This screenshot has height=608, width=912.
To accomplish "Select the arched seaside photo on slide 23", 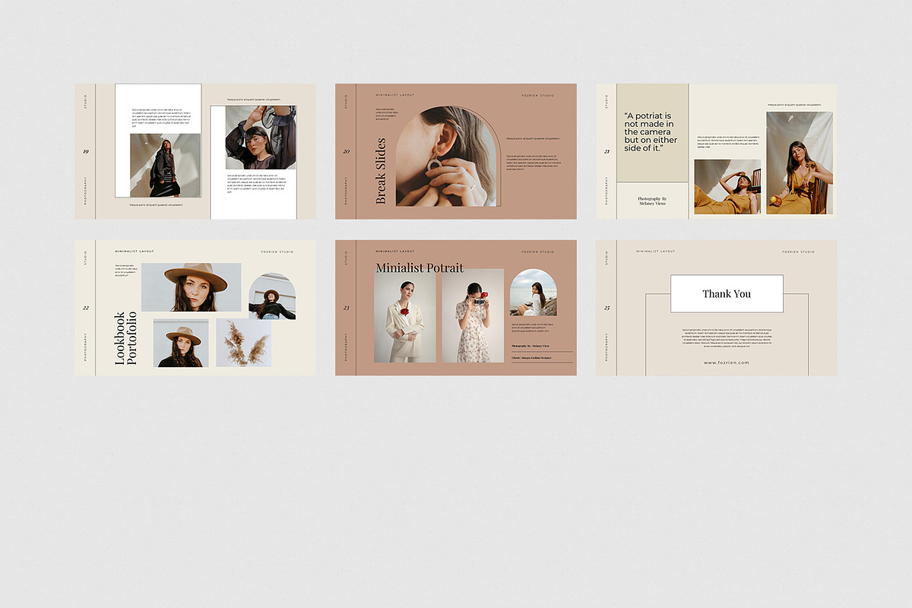I will (534, 293).
